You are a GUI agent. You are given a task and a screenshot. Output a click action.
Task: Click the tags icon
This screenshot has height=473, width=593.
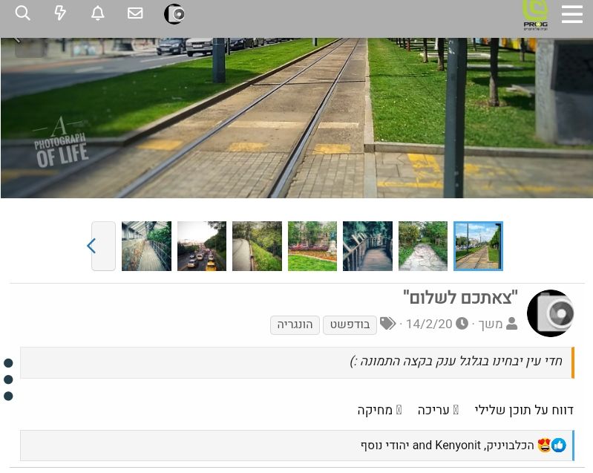(x=387, y=324)
